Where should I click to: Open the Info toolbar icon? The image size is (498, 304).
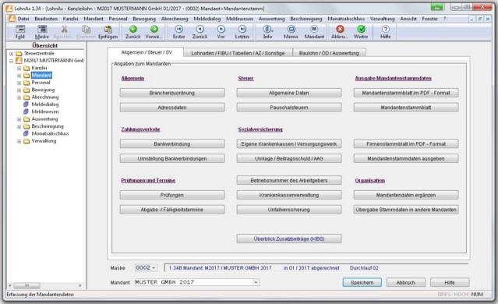tap(267, 29)
